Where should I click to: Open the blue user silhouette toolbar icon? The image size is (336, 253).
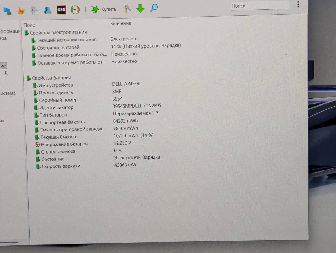pos(48,10)
